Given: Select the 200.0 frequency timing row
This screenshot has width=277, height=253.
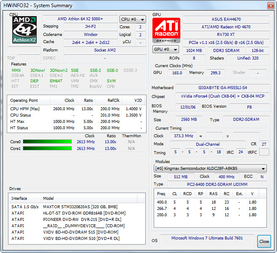Looking at the screenshot, I should (x=210, y=215).
